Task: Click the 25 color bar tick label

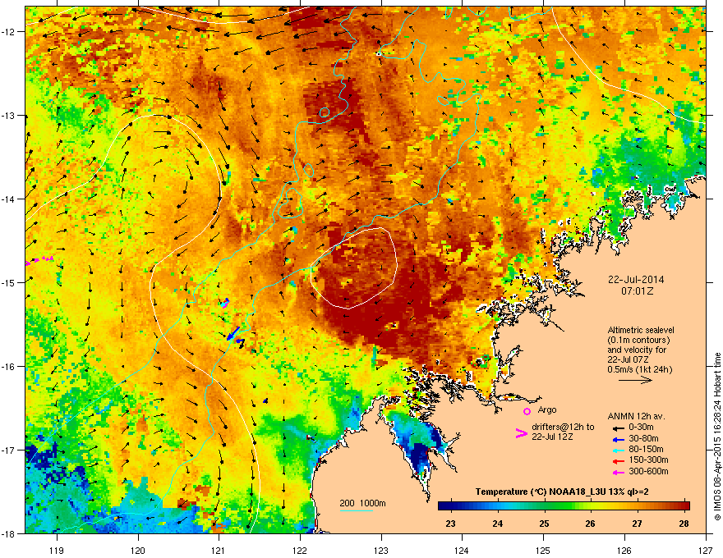Action: click(544, 524)
